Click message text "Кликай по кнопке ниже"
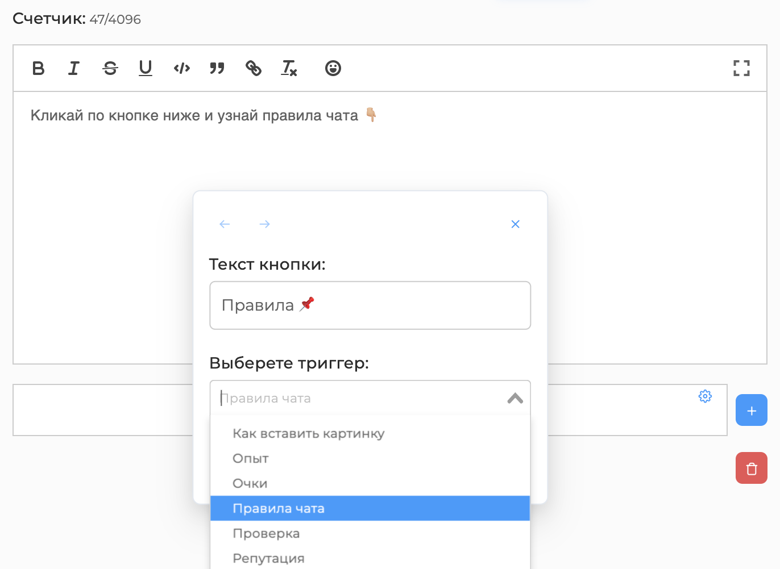780x569 pixels. (115, 115)
